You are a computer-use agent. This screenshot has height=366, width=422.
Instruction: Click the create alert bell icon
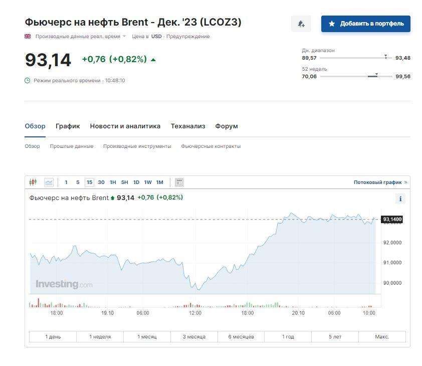[301, 24]
